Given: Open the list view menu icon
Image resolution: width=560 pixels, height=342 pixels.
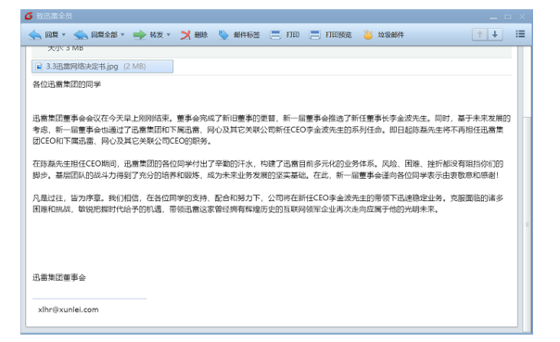Looking at the screenshot, I should point(520,34).
